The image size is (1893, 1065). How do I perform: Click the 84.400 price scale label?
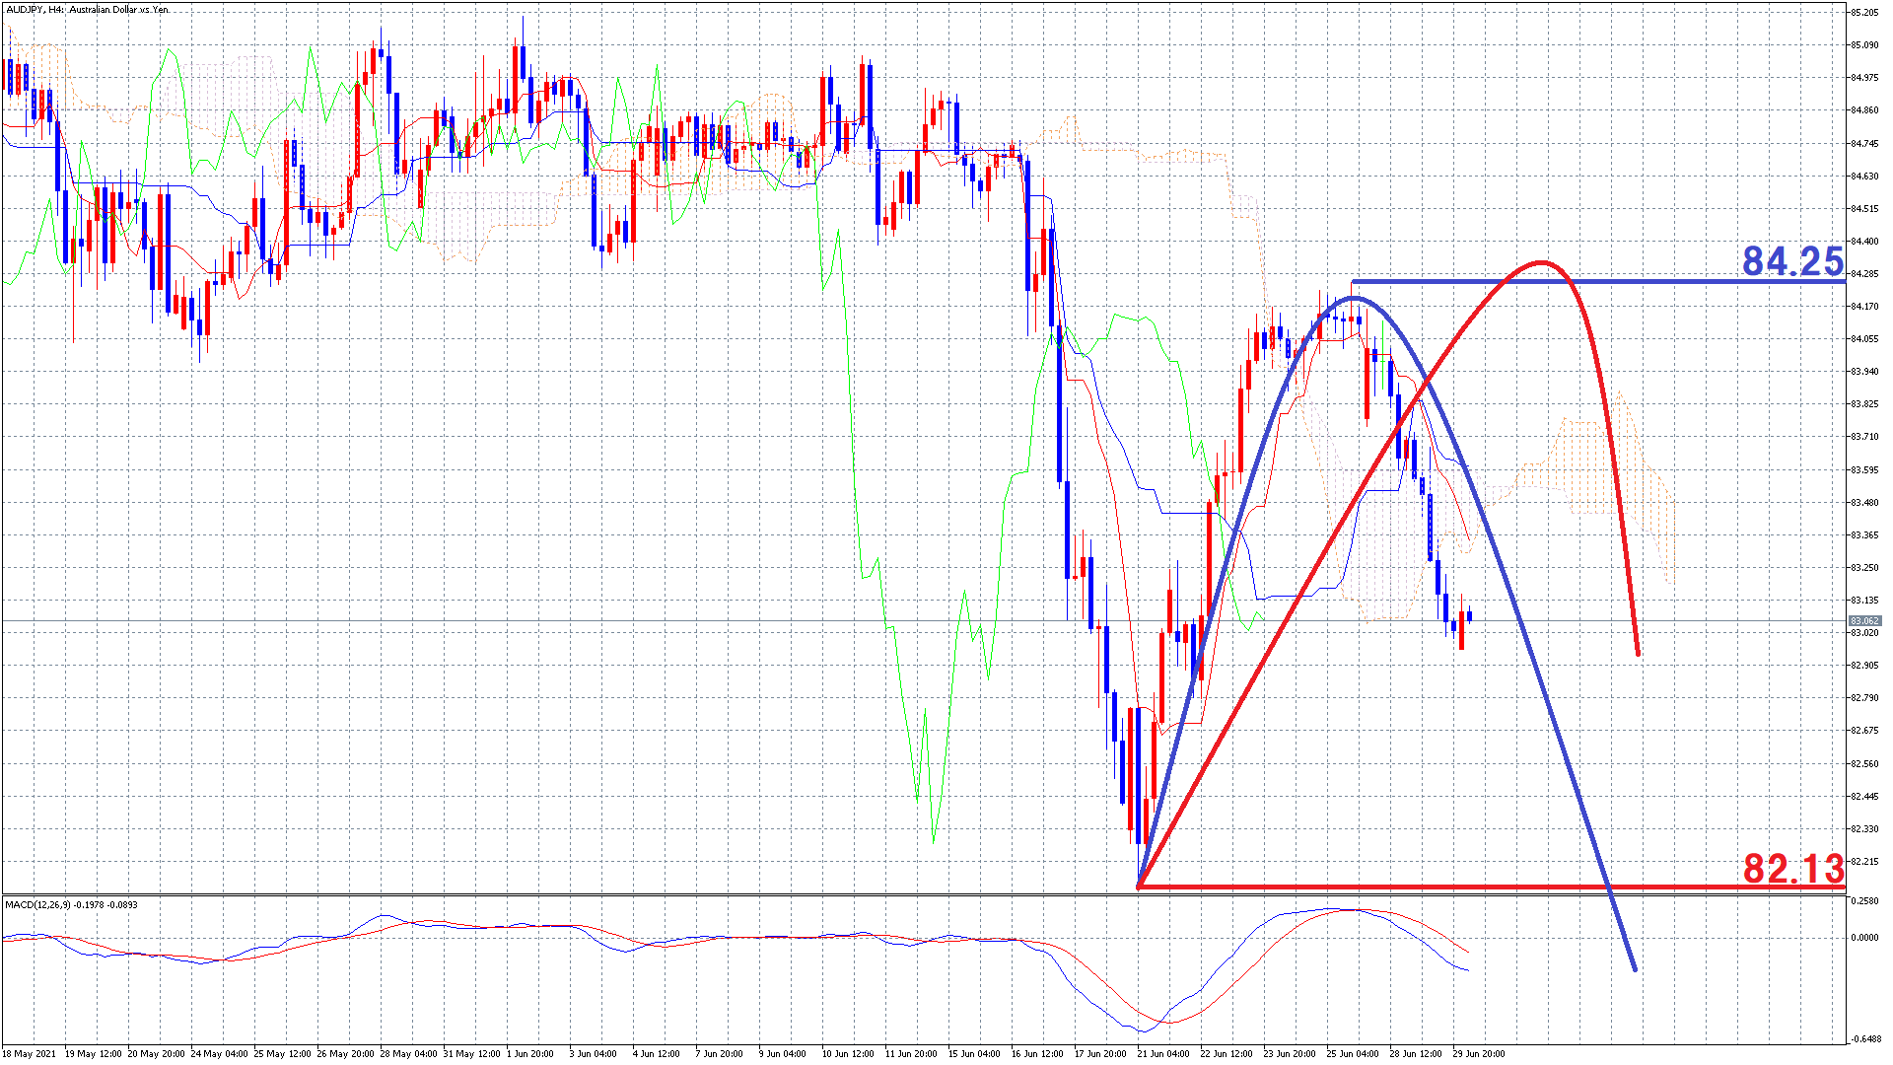coord(1864,242)
